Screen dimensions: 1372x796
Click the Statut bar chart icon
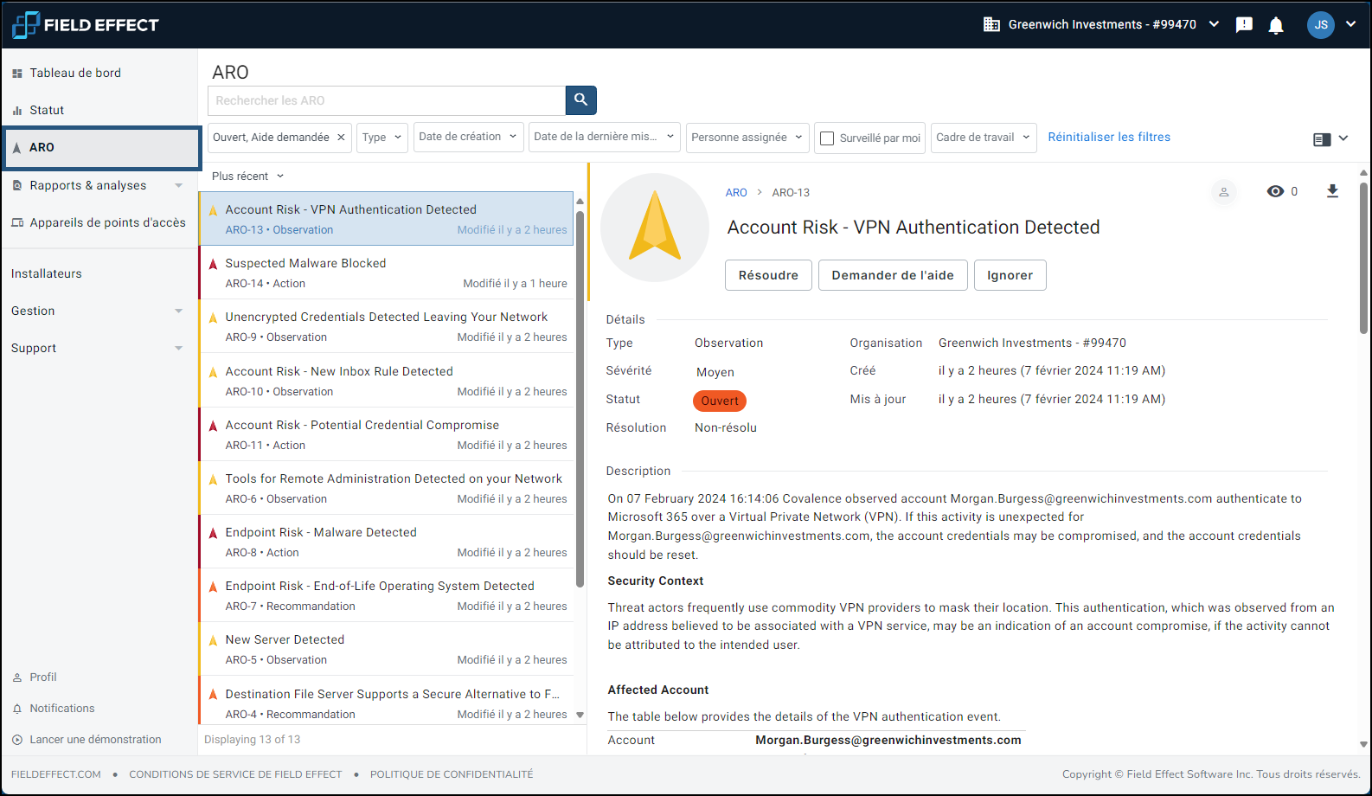pyautogui.click(x=16, y=111)
